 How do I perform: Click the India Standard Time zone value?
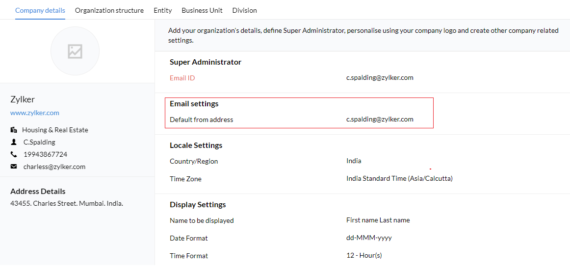[399, 179]
